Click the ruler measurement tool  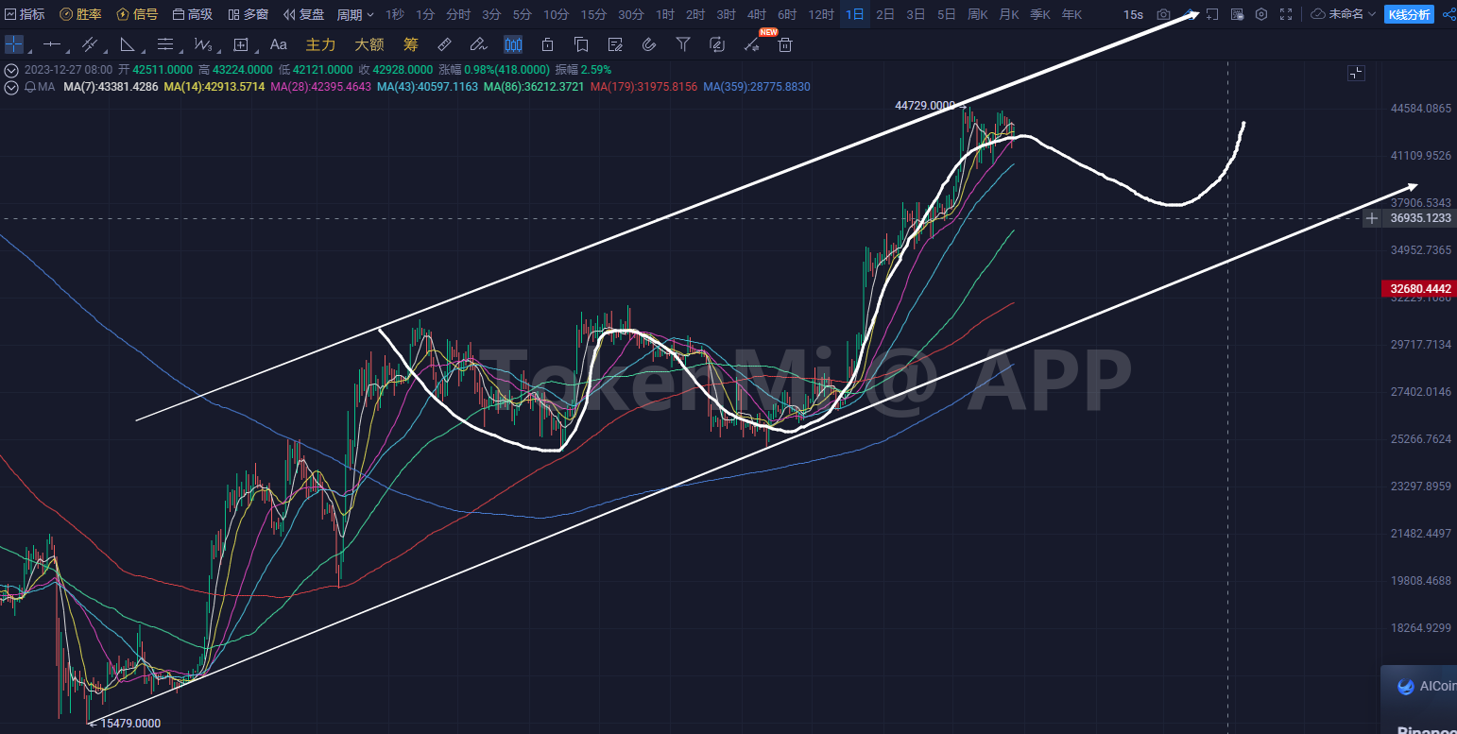pos(445,44)
